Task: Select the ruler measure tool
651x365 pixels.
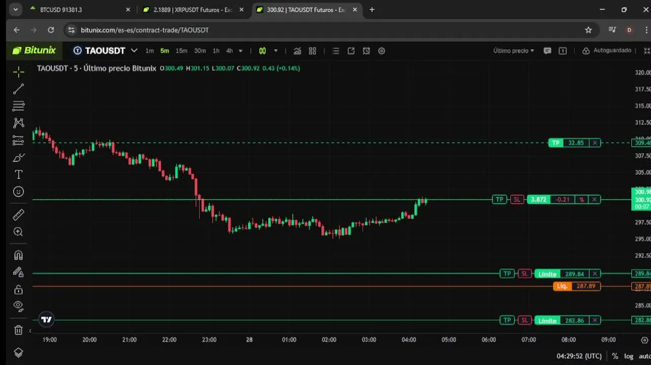Action: 19,215
